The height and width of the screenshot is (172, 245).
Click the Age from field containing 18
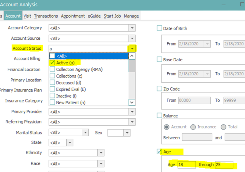click(x=186, y=165)
